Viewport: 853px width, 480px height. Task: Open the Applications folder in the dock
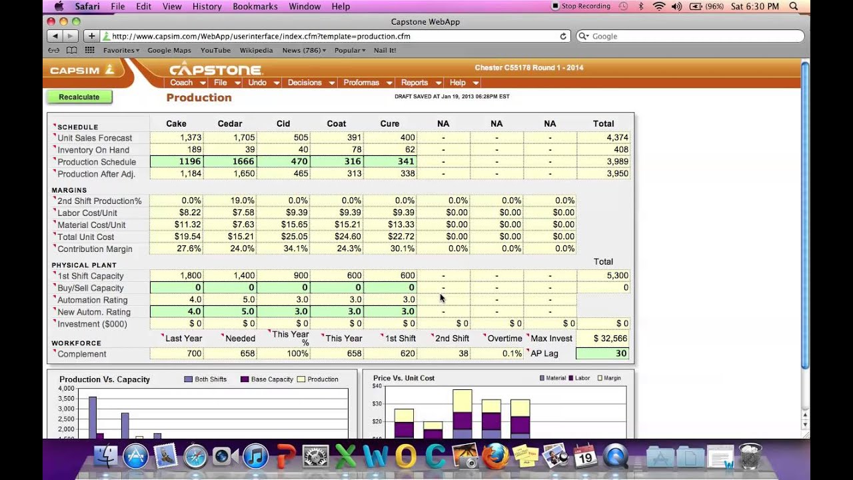point(660,457)
